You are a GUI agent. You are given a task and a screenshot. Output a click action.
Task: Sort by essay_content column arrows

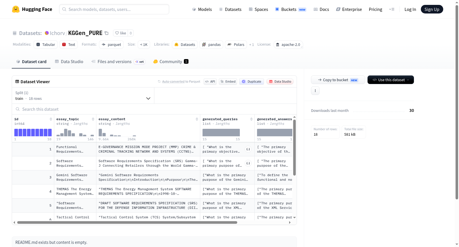coord(197,119)
